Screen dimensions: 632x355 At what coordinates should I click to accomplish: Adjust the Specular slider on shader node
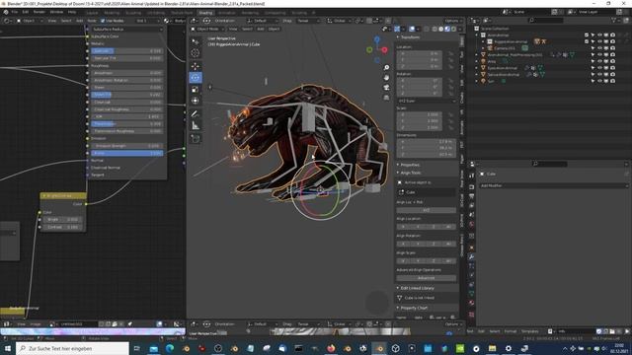pos(127,51)
